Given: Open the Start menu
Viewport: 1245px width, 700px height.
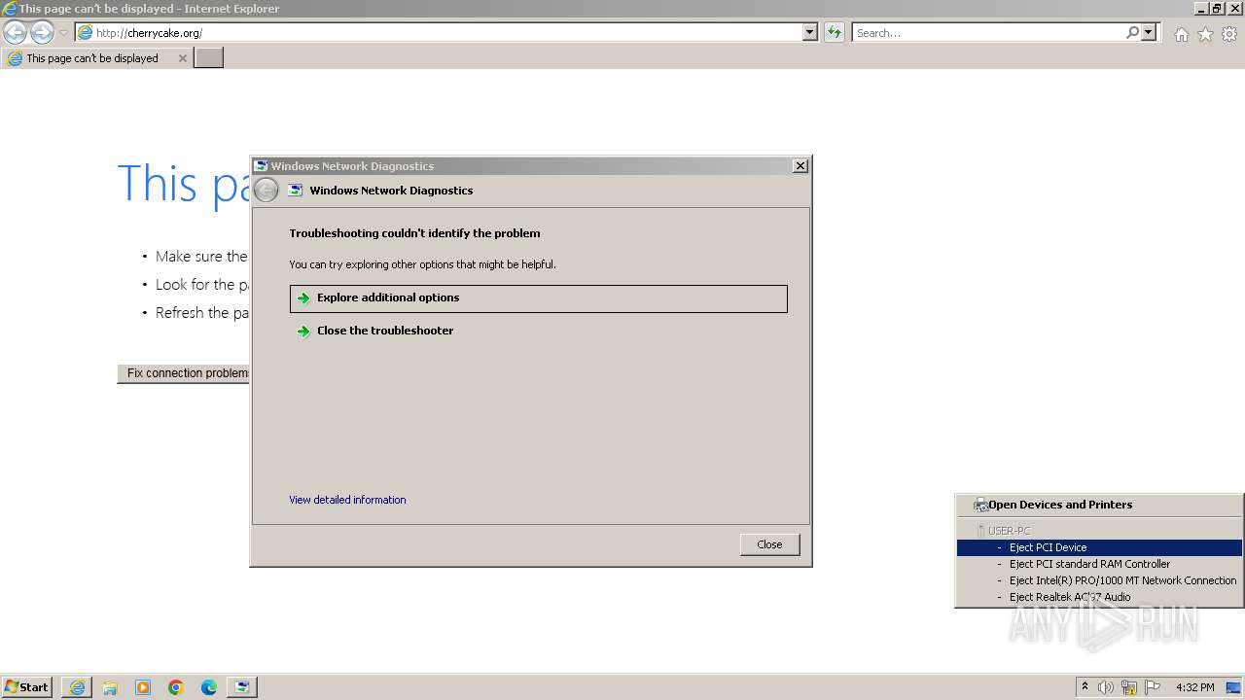Looking at the screenshot, I should coord(26,687).
